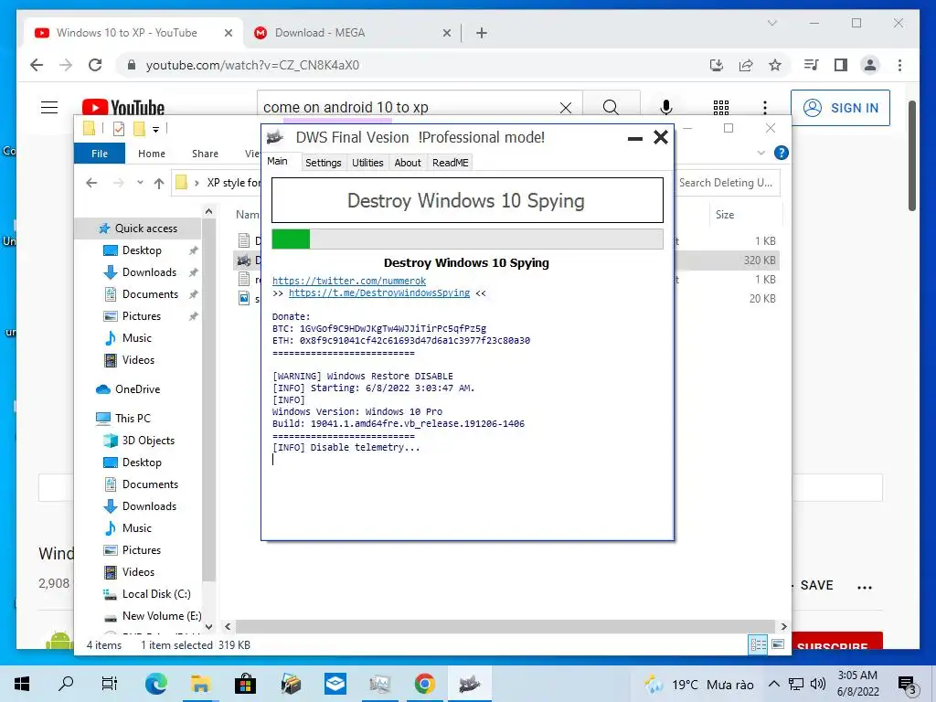The width and height of the screenshot is (936, 702).
Task: Click the green DWS progress bar
Action: point(467,239)
